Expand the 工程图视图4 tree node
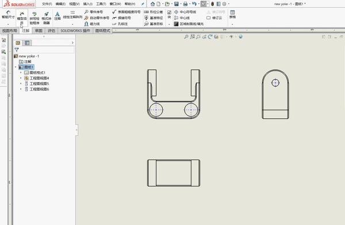This screenshot has width=345, height=225. 21,78
